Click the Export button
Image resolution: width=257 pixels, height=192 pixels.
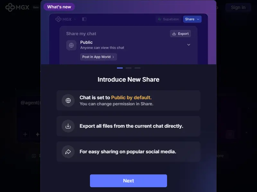pos(180,34)
